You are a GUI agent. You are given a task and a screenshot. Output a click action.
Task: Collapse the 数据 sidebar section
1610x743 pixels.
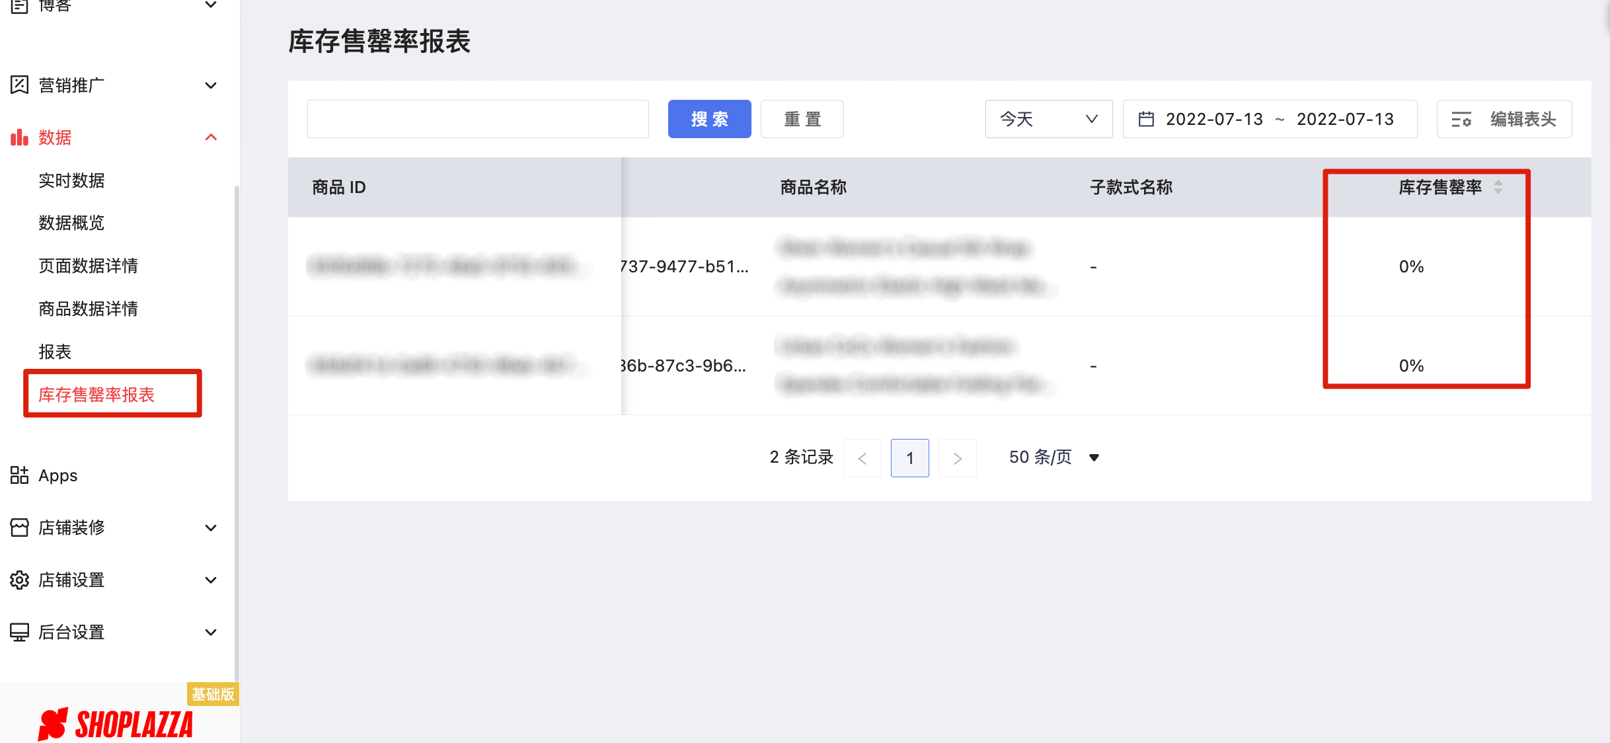pos(211,137)
